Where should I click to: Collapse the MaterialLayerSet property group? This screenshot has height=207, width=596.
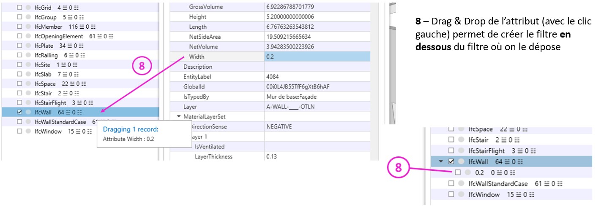[x=179, y=116]
